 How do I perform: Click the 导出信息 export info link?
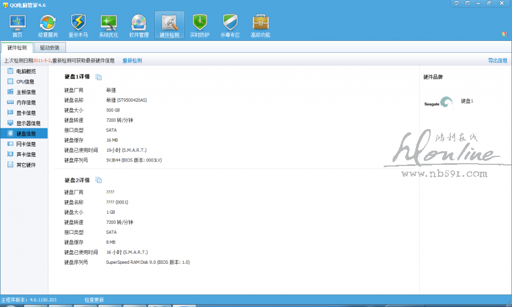[498, 60]
